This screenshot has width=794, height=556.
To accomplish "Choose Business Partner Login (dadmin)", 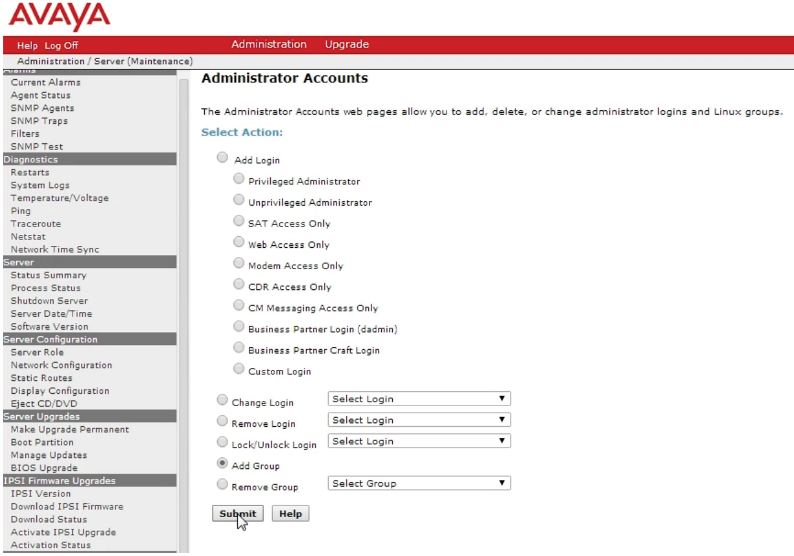I will pos(239,326).
